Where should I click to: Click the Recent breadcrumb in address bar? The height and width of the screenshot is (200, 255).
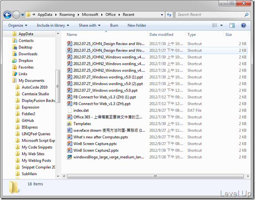click(128, 14)
